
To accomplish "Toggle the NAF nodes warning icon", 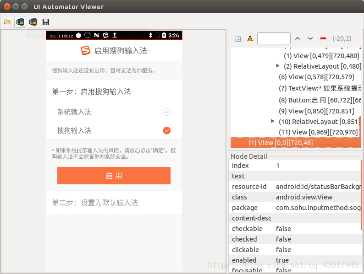I will pyautogui.click(x=250, y=38).
